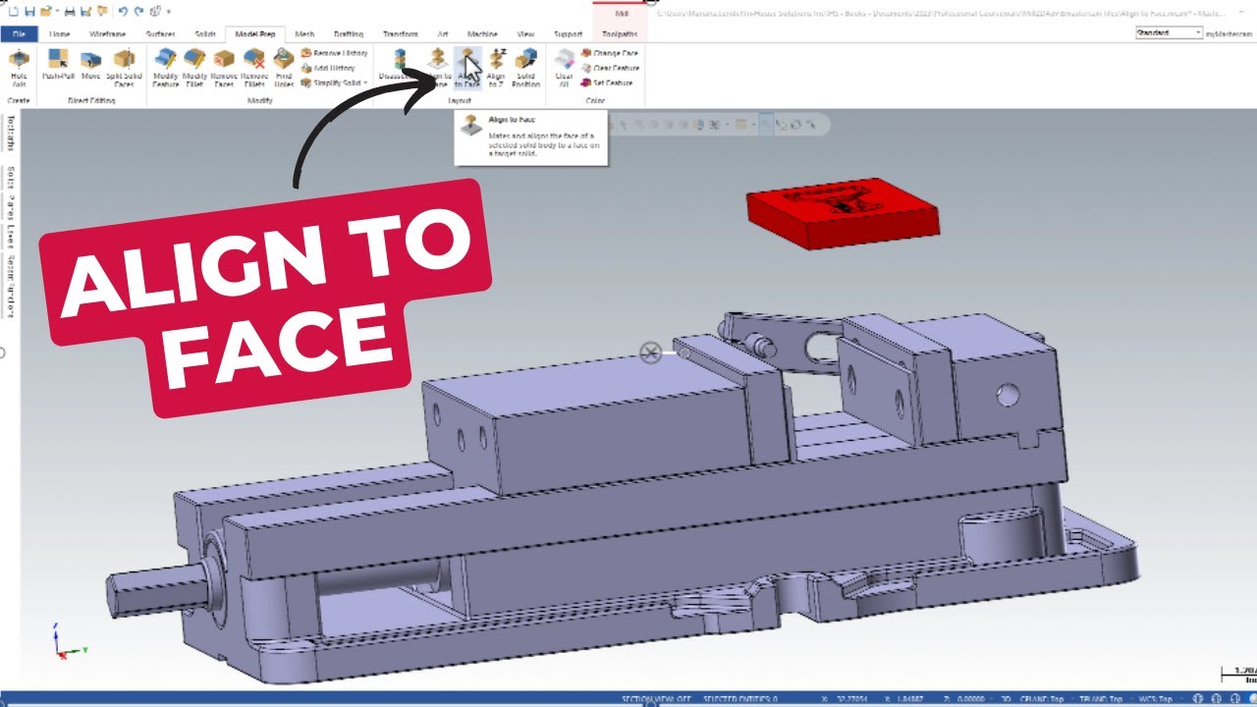
Task: Open a file from quick access toolbar
Action: 46,11
